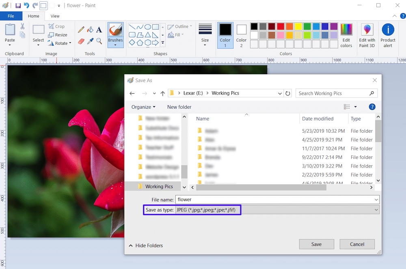Click the Paste clipboard icon
The height and width of the screenshot is (269, 406).
click(10, 30)
